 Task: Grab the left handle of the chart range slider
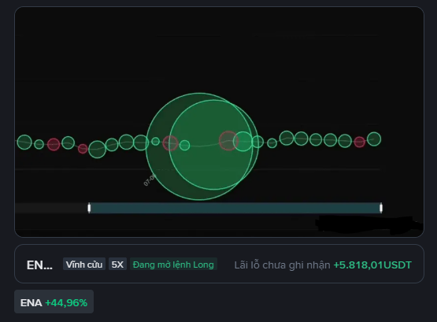[89, 208]
